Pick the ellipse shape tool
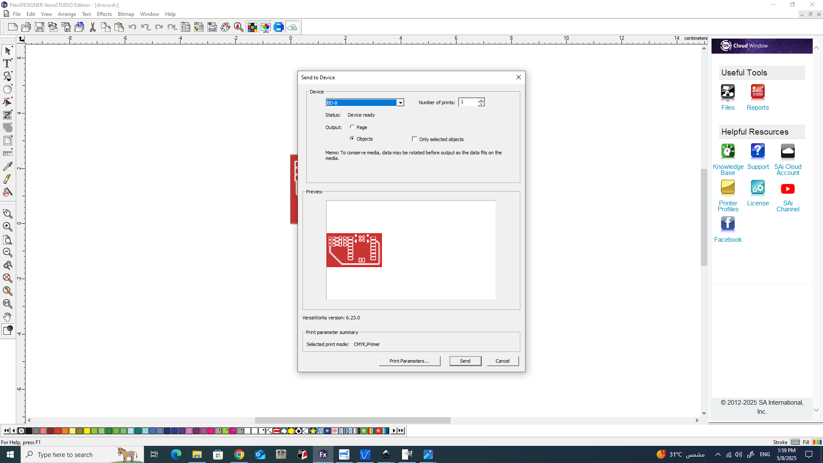Image resolution: width=823 pixels, height=463 pixels. [x=8, y=89]
